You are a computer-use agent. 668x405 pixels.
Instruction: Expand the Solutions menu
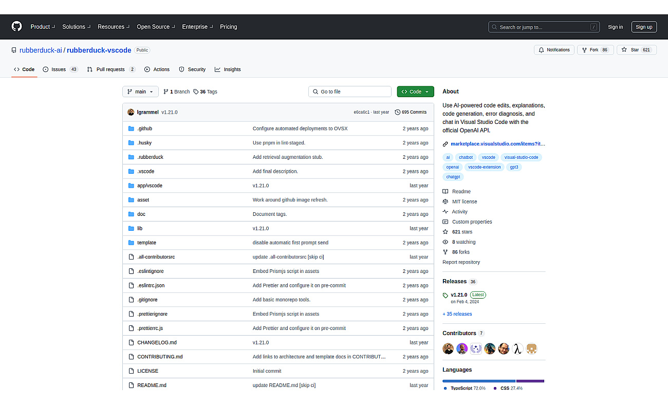pyautogui.click(x=76, y=27)
